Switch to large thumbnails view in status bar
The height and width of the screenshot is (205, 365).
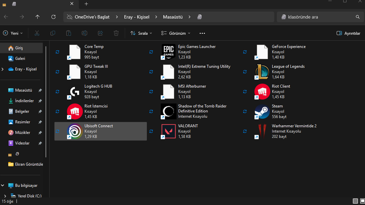point(362,201)
